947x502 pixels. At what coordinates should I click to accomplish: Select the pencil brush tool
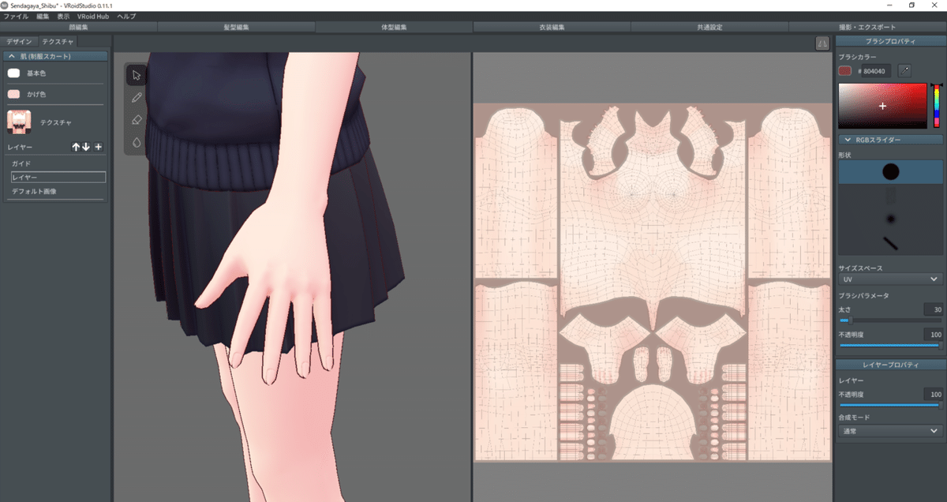pos(137,98)
